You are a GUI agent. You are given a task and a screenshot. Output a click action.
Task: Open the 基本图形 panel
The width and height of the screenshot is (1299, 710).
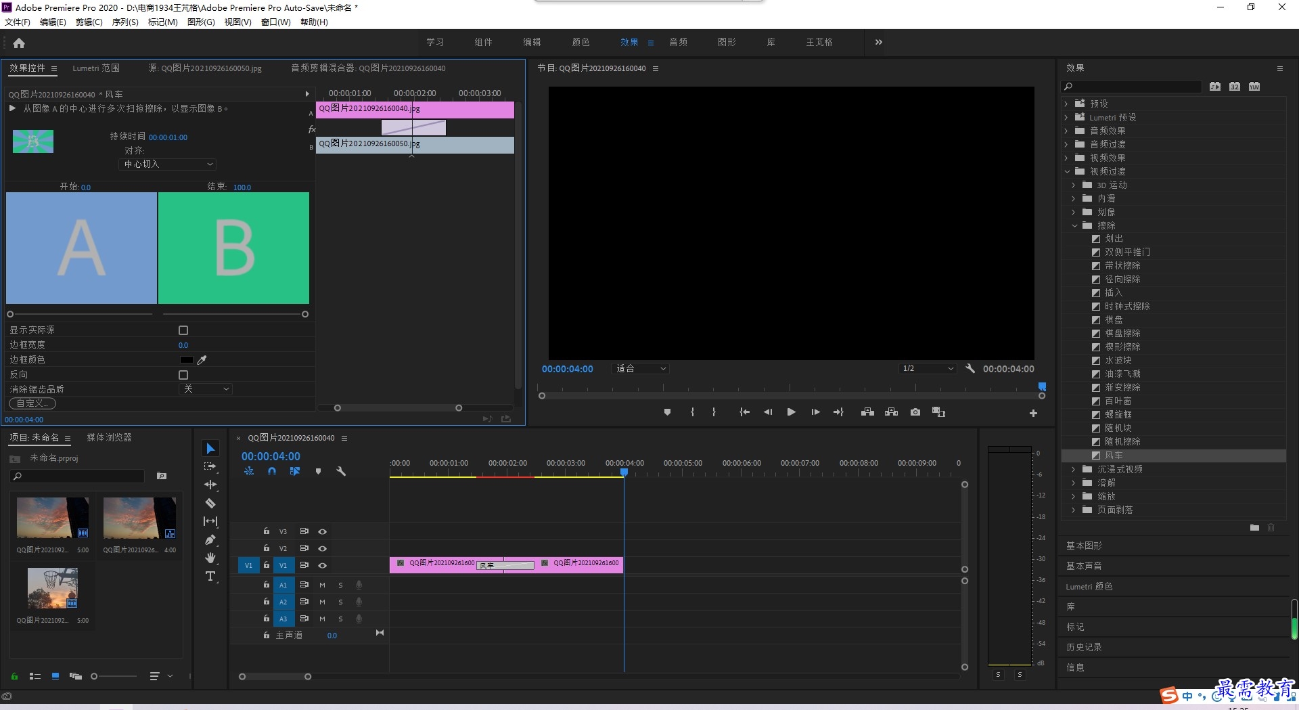point(1084,546)
